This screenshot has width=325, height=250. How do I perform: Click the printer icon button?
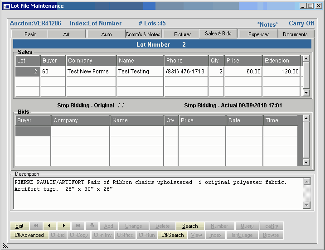(x=91, y=226)
